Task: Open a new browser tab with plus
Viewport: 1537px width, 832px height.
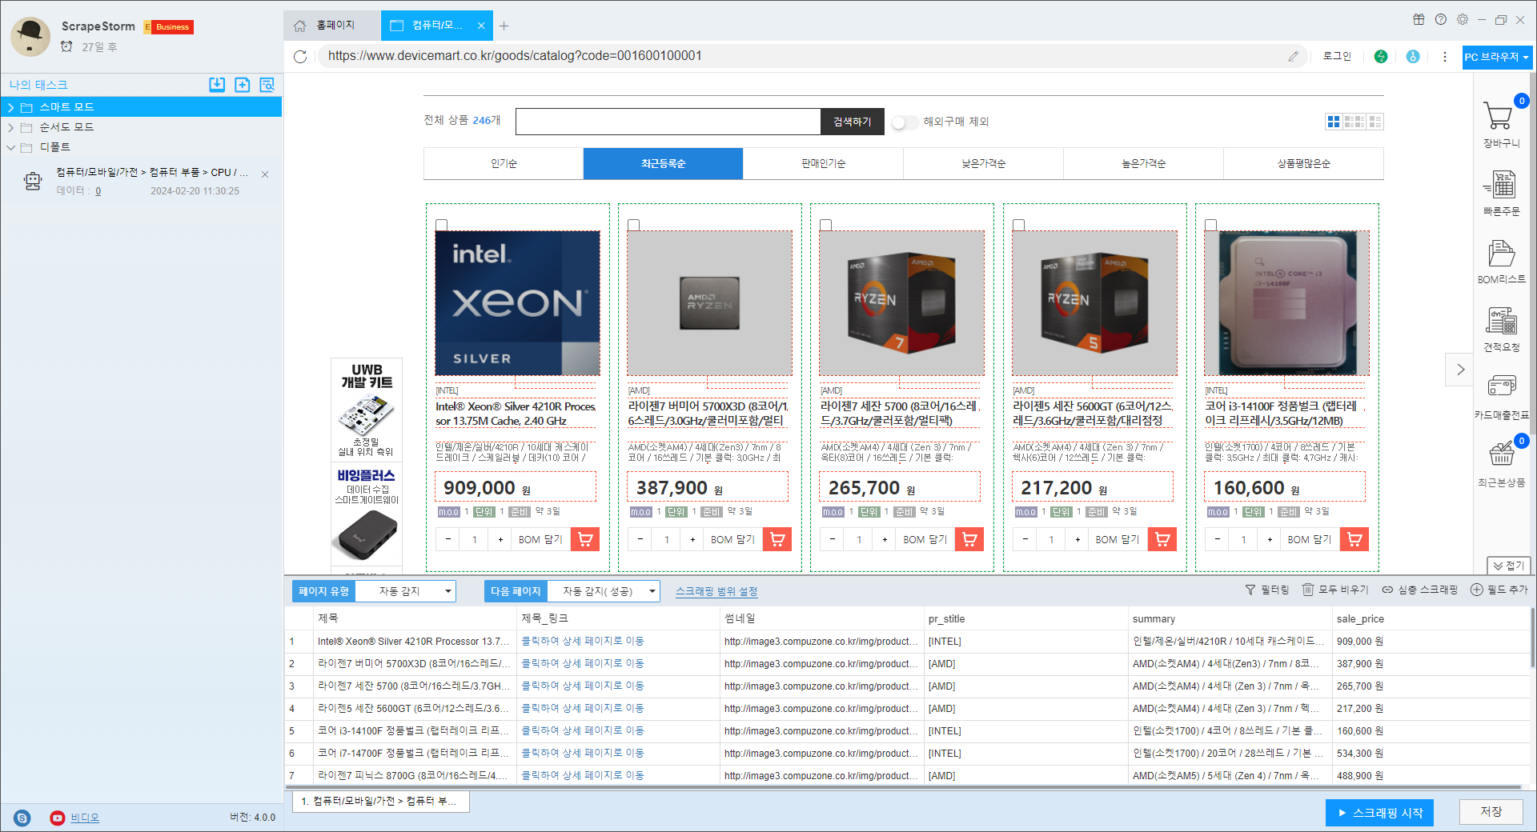Action: pos(504,26)
